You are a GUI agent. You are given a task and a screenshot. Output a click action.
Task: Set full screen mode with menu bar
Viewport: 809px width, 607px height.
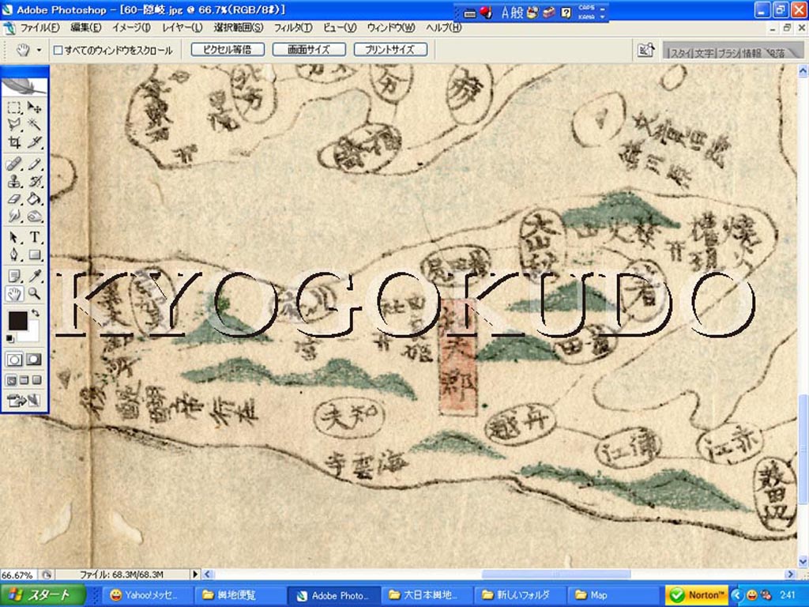24,380
